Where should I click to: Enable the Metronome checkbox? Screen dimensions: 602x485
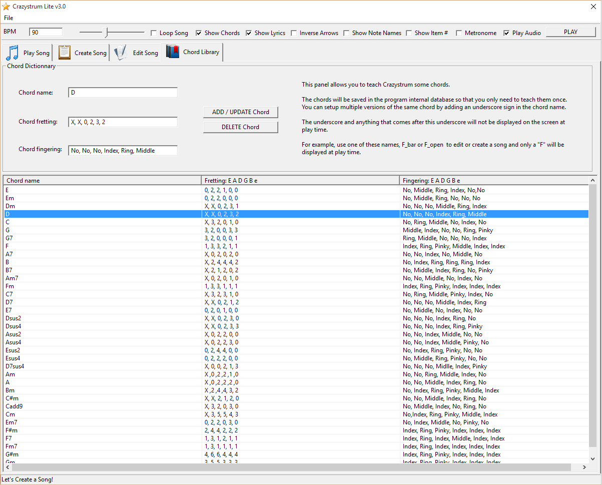(x=459, y=33)
